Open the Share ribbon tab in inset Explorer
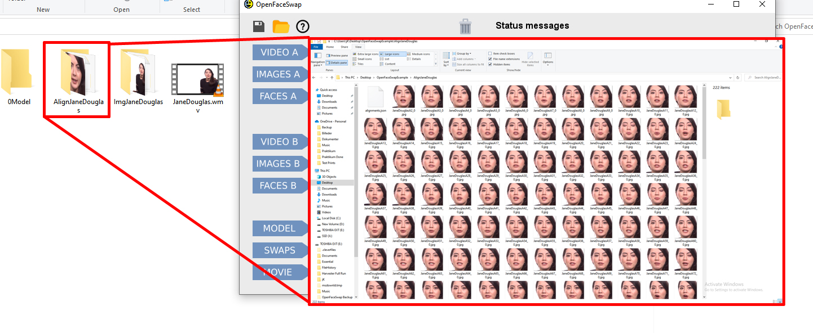 [x=344, y=47]
